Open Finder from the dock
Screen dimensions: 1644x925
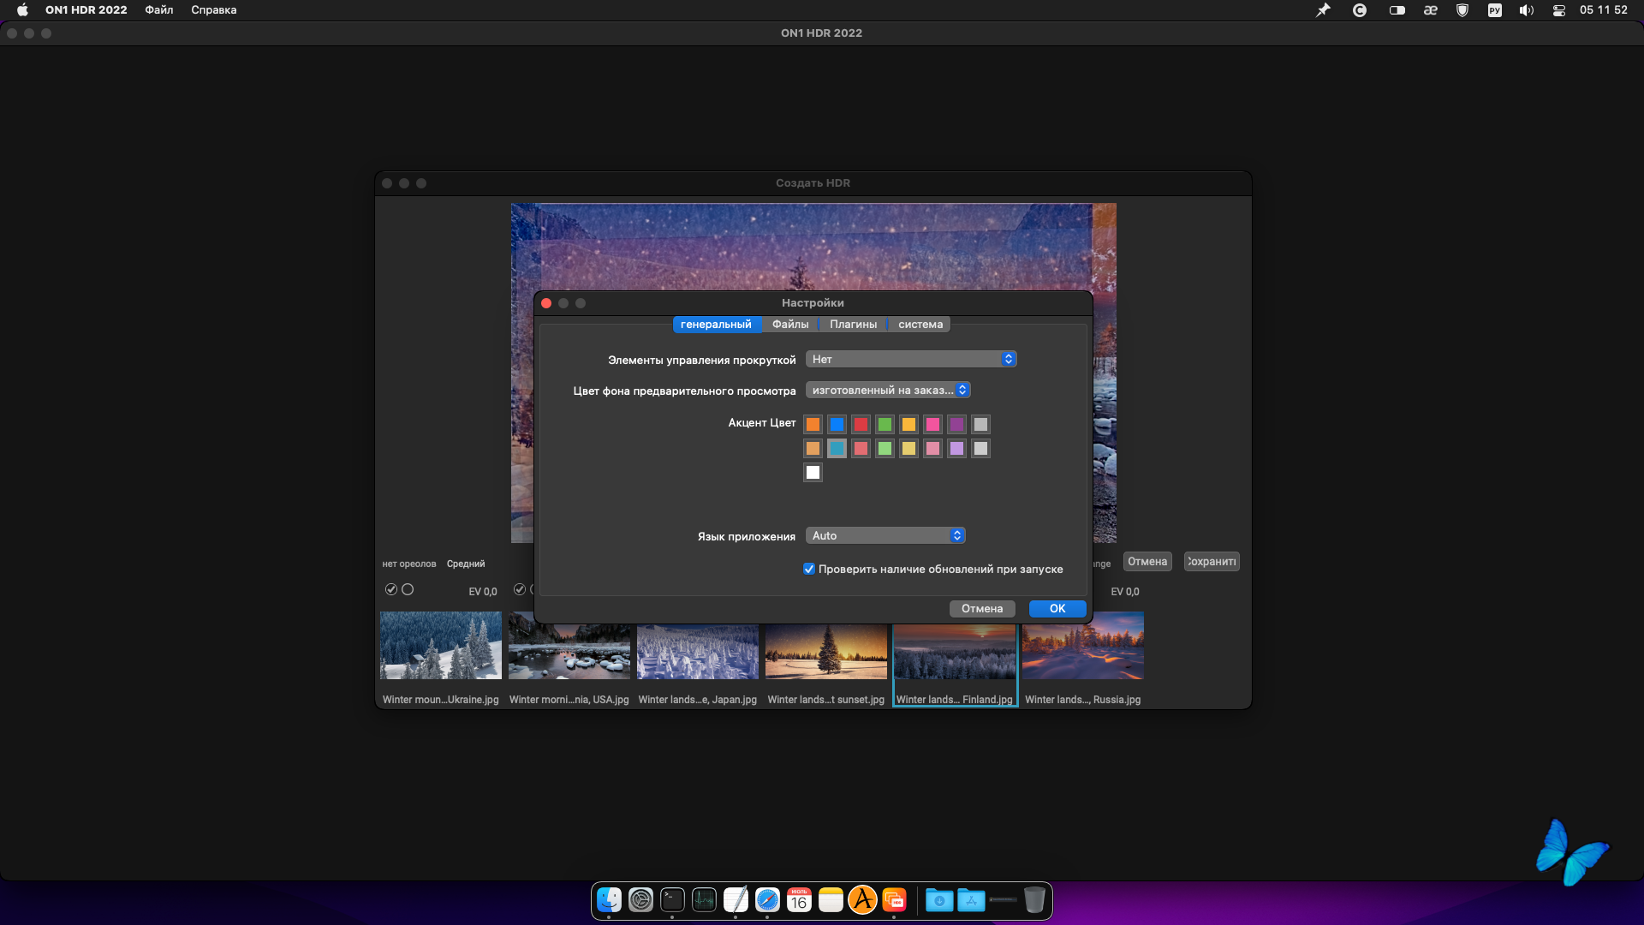click(609, 900)
